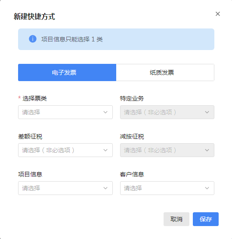
Task: Click the chevron arrow in 项目信息 field
Action: 105,188
